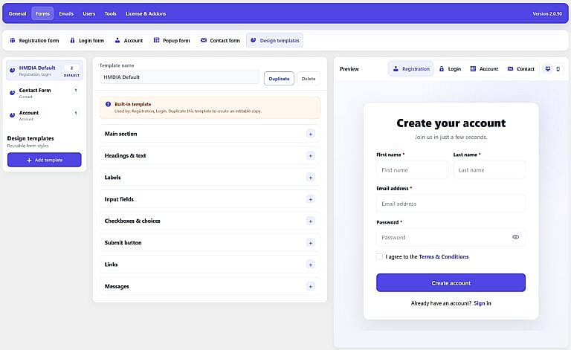This screenshot has width=571, height=350.
Task: Click the Password input field
Action: (451, 237)
